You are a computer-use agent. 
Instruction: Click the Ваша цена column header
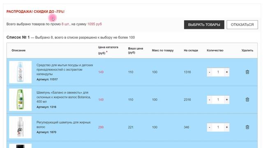pyautogui.click(x=136, y=50)
